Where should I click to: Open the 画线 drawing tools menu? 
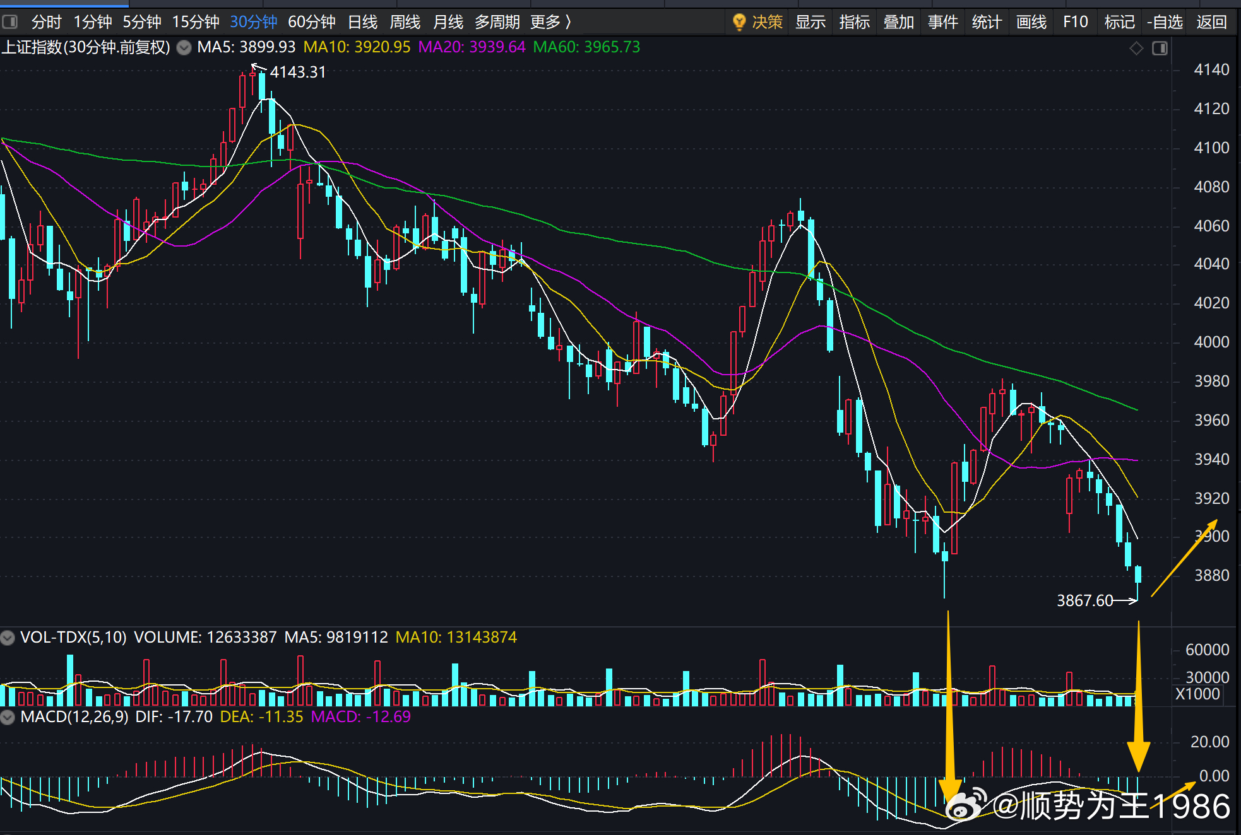click(1031, 22)
